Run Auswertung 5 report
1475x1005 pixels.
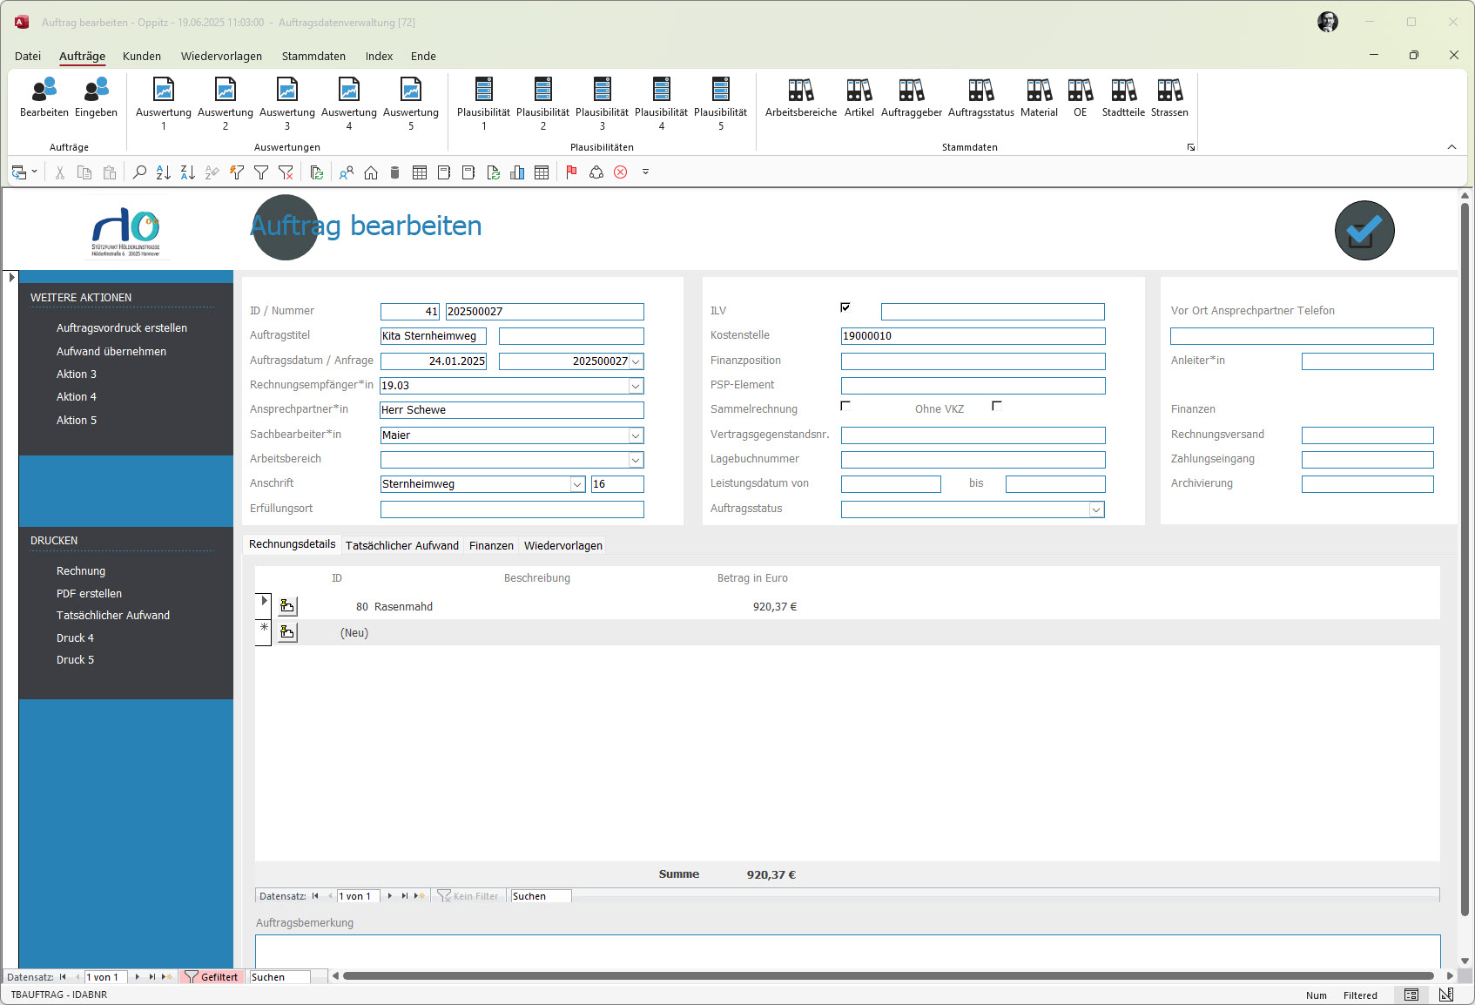point(411,103)
